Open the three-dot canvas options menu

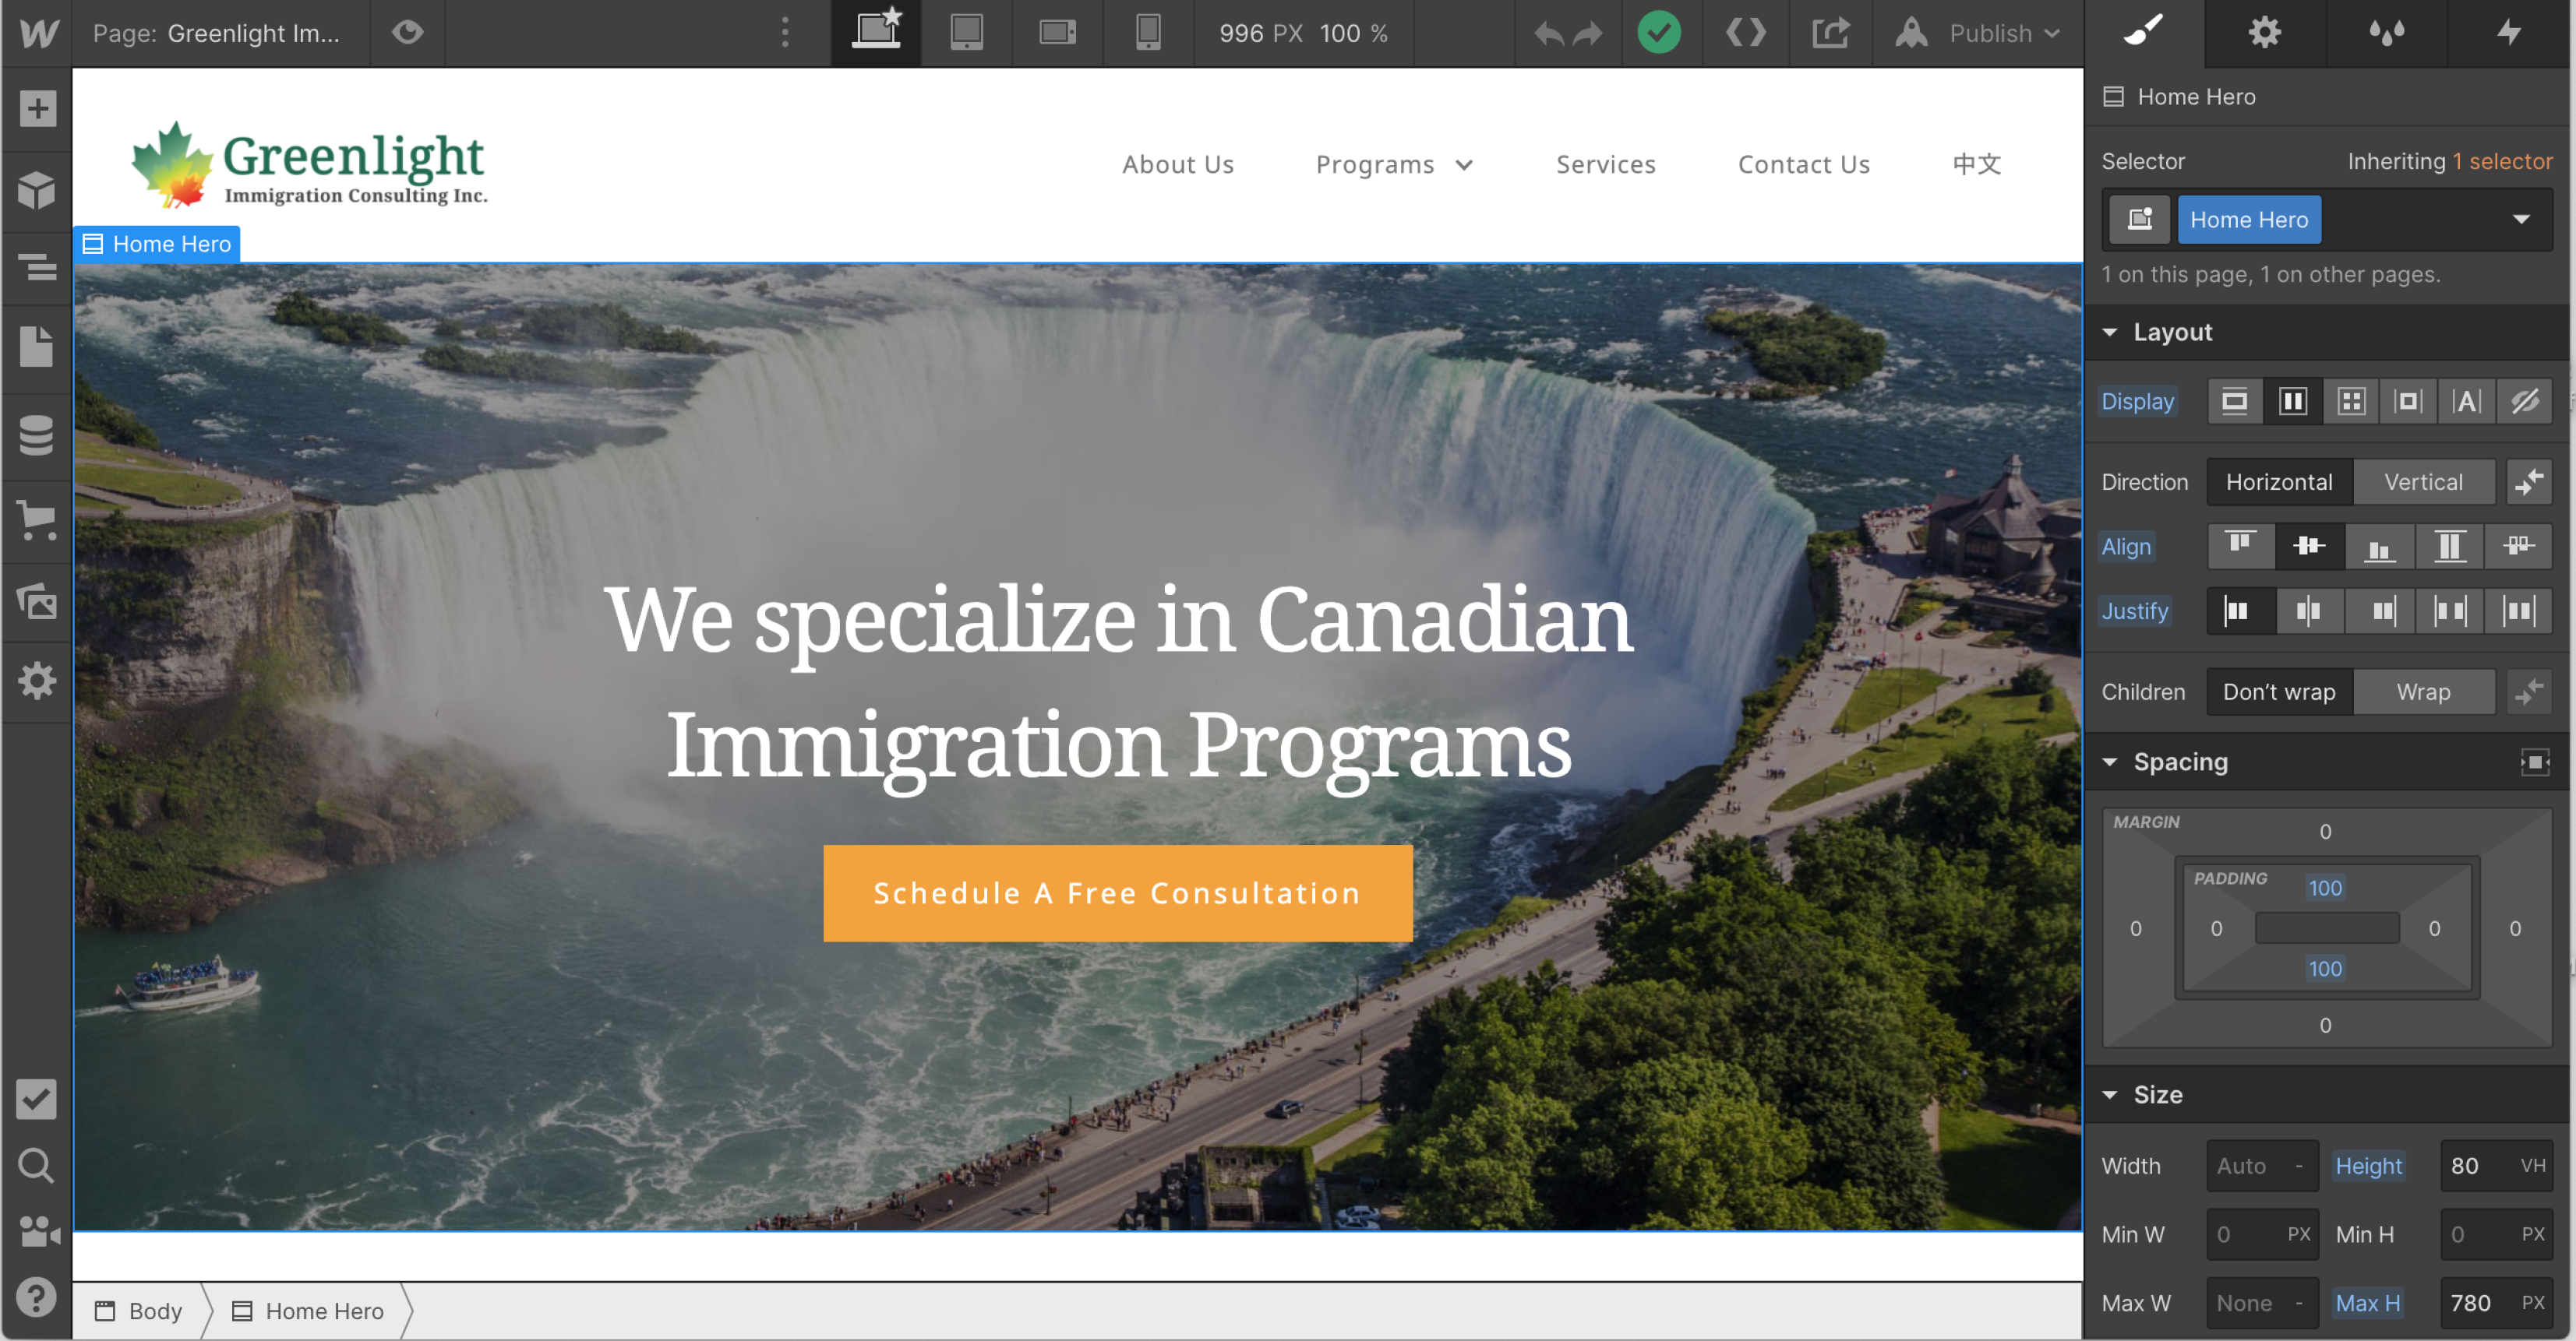785,33
